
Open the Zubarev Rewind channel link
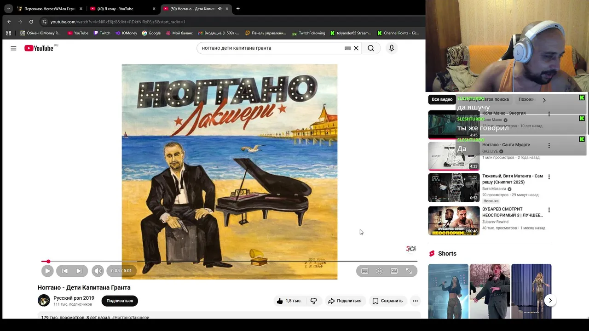tap(495, 222)
